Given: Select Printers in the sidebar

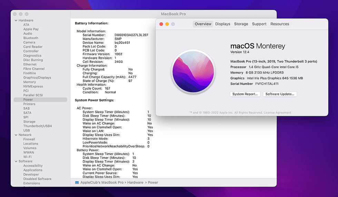Looking at the screenshot, I should click(x=29, y=104).
